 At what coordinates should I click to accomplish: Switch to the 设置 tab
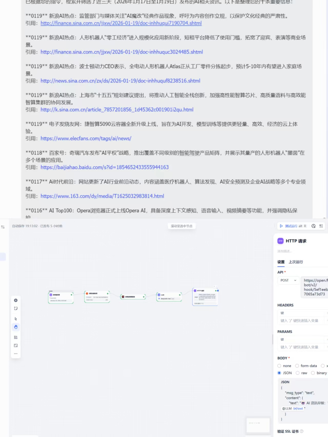point(281,262)
